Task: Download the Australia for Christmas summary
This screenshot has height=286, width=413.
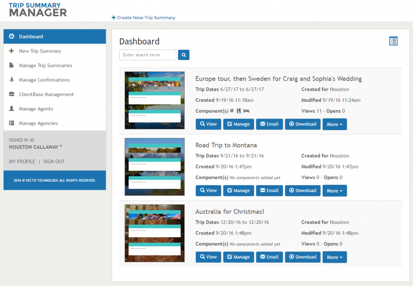Action: coord(302,257)
